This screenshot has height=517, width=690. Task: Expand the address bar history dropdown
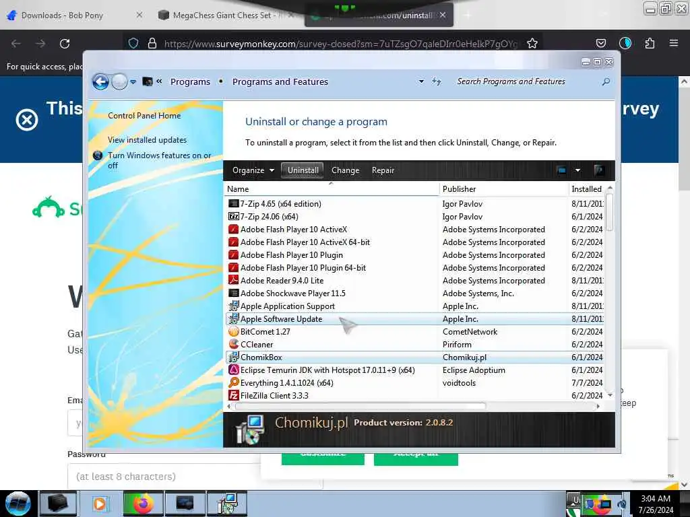point(421,81)
